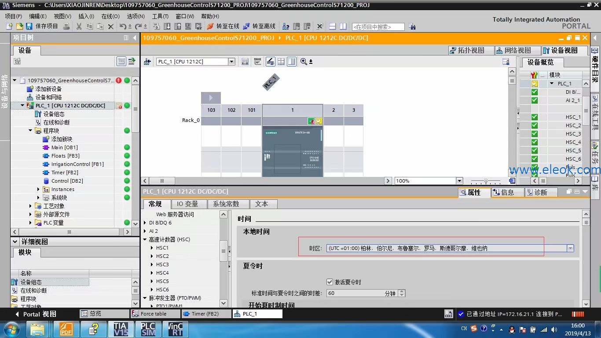Click the show network view icon beside PLC dropdown

pos(147,62)
